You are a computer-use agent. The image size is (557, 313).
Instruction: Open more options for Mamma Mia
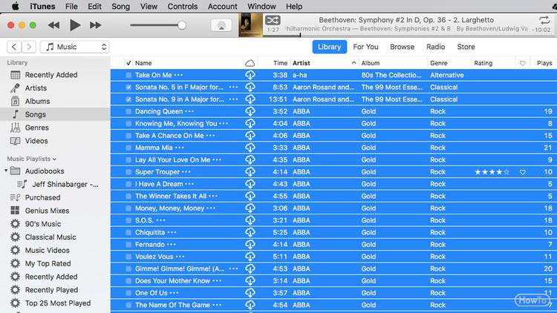pyautogui.click(x=180, y=148)
